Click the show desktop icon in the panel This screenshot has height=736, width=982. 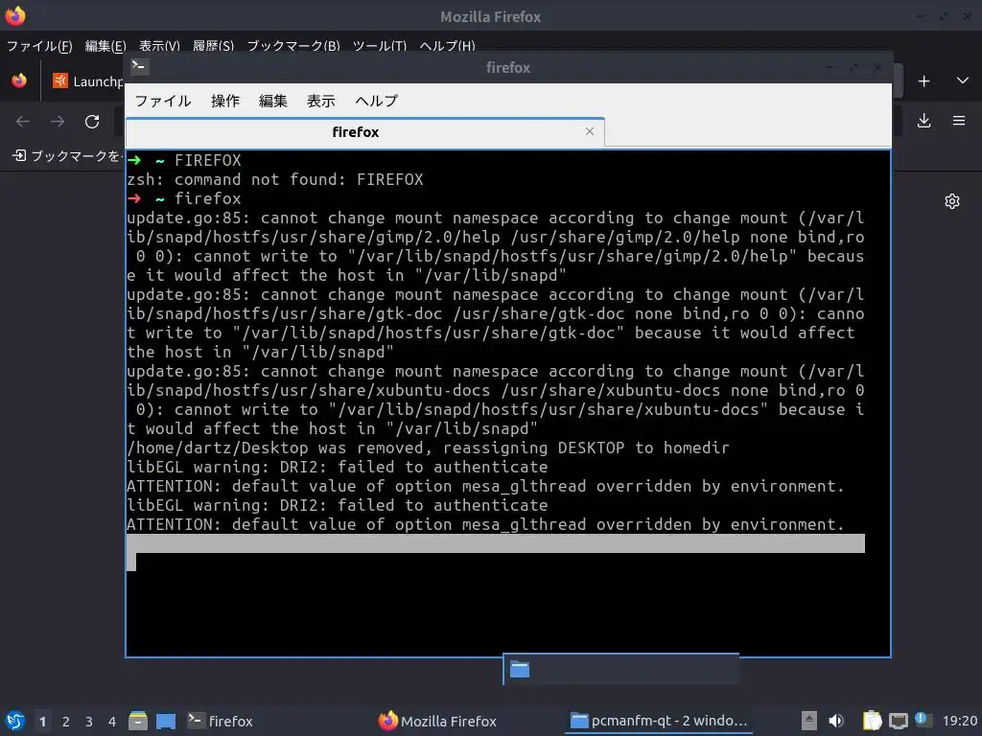click(x=166, y=721)
